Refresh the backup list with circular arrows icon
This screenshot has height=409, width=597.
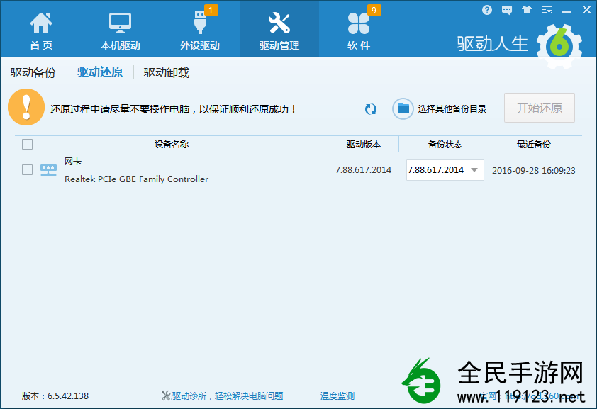[370, 109]
